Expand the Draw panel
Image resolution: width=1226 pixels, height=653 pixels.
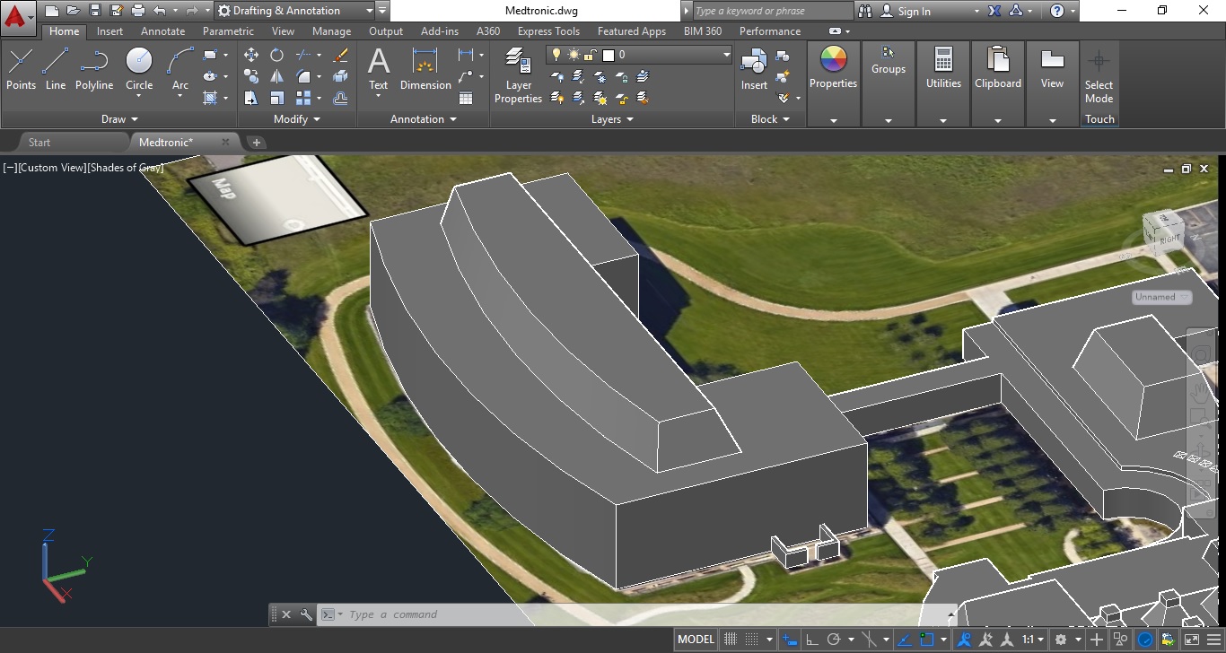(x=119, y=118)
